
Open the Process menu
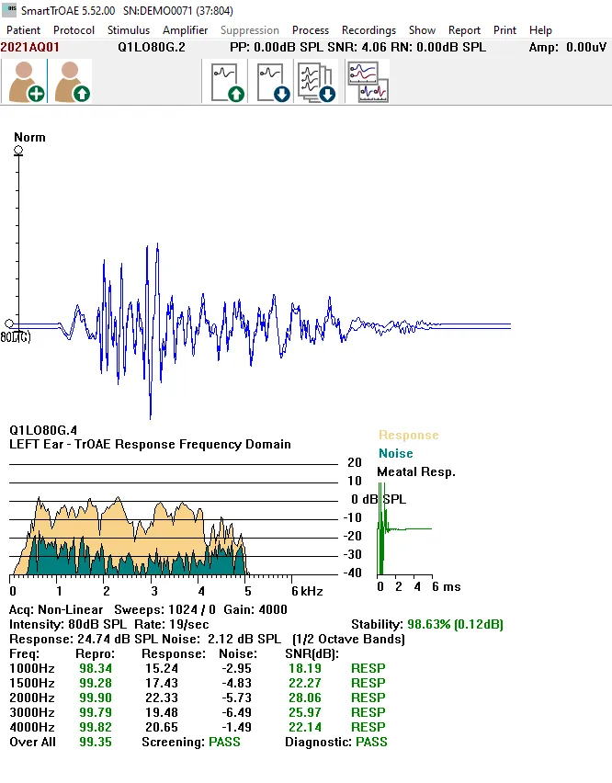tap(311, 30)
